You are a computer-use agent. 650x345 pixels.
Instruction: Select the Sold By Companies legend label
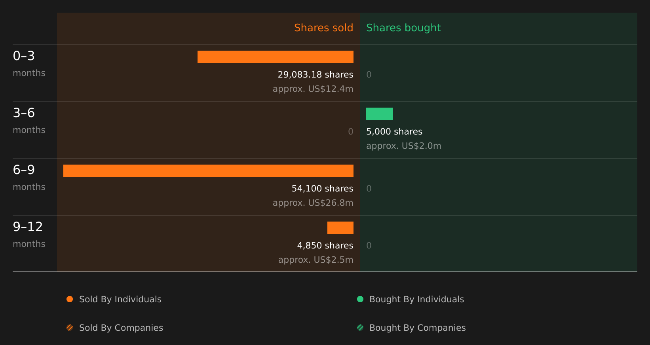click(x=121, y=328)
